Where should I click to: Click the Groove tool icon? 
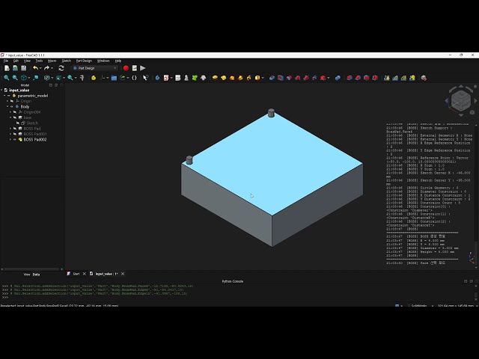(x=289, y=78)
